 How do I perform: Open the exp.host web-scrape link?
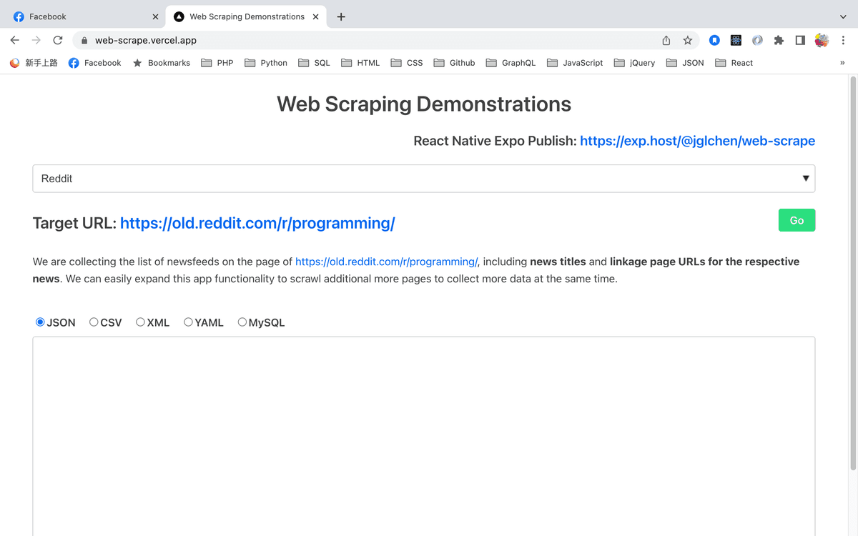point(697,141)
